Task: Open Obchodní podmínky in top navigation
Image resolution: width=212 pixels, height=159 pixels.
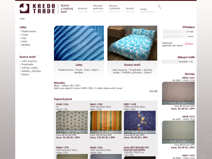Action: [x=98, y=7]
